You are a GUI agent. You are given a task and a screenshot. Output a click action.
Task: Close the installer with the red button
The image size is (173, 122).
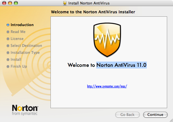point(4,3)
